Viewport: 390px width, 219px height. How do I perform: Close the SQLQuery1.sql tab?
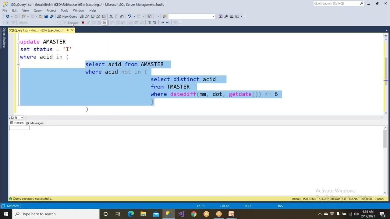coord(72,30)
